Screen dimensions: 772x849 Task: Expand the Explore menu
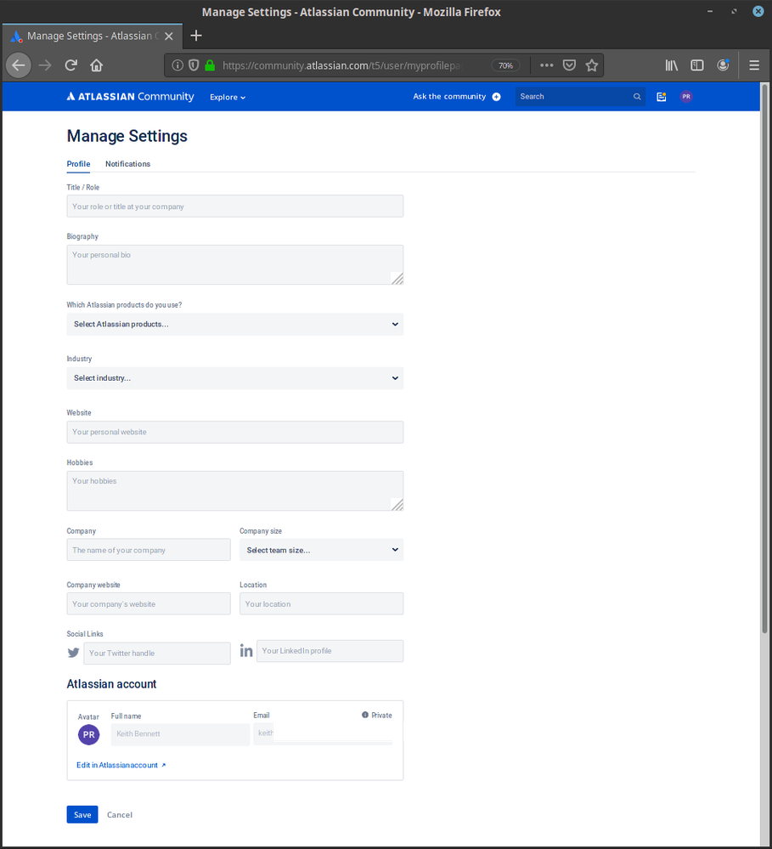(228, 97)
